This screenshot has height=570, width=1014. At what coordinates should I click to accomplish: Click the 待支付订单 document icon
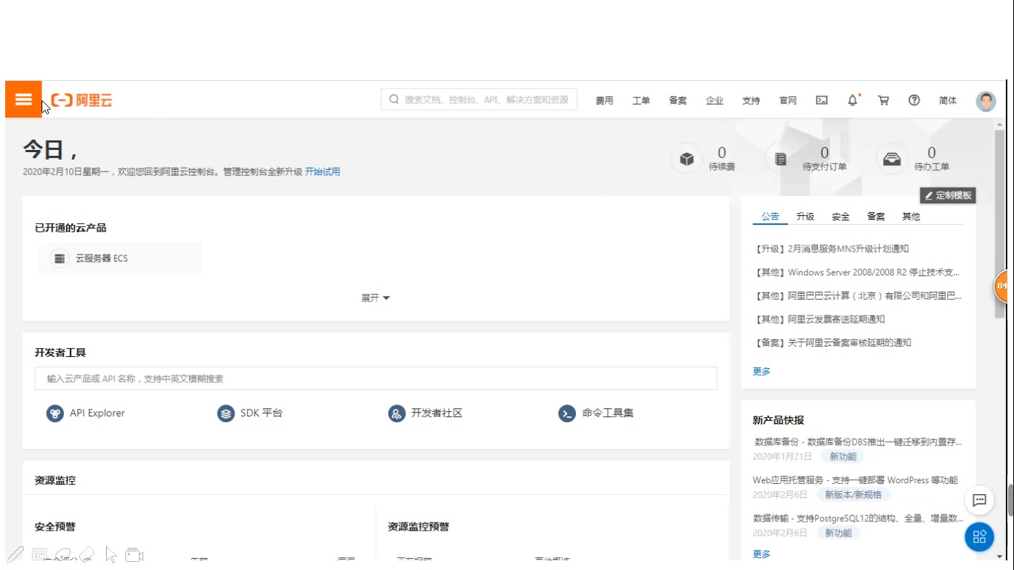click(x=780, y=159)
